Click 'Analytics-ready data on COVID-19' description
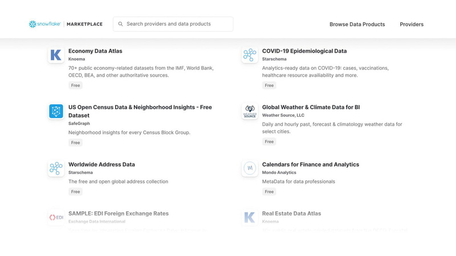Screen dimensions: 456x256 325,72
